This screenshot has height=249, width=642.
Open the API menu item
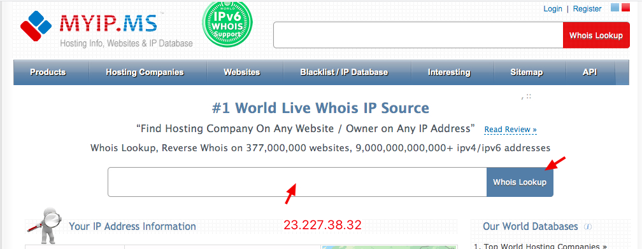point(590,72)
